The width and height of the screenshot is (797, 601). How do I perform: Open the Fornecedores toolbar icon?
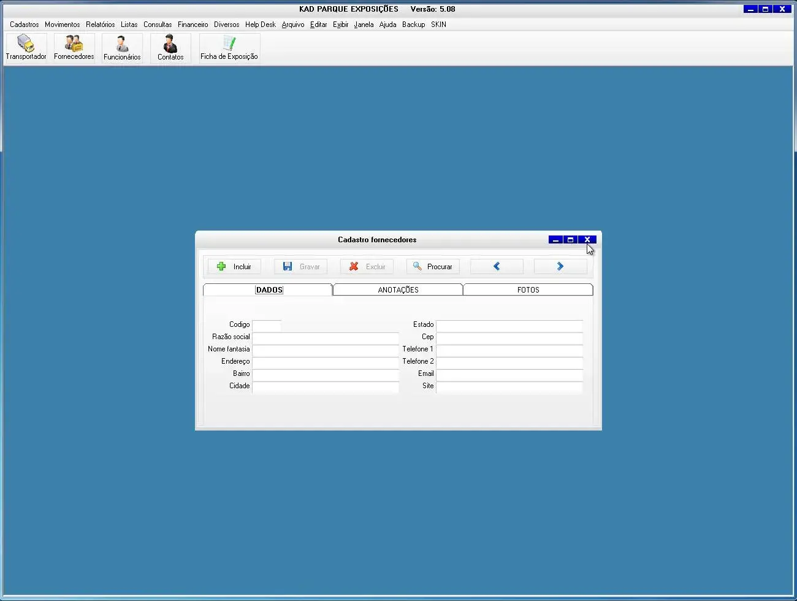[74, 48]
